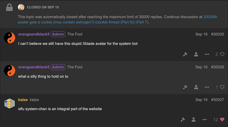Image resolution: width=228 pixels, height=127 pixels.
Task: Click the person icon on katze's post
Action: [x=194, y=120]
